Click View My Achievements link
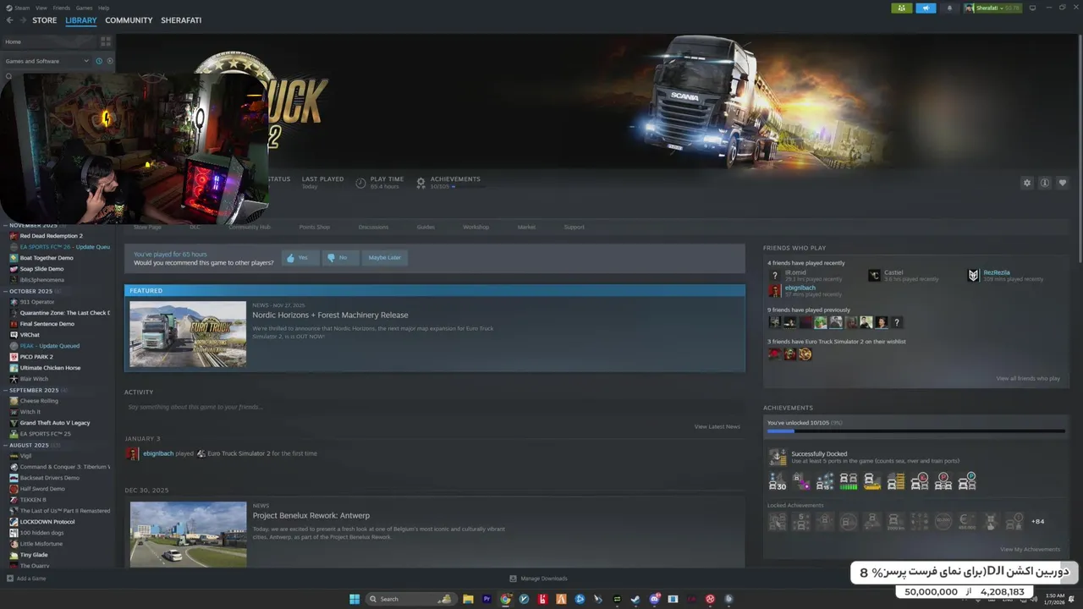The image size is (1083, 609). 1030,549
